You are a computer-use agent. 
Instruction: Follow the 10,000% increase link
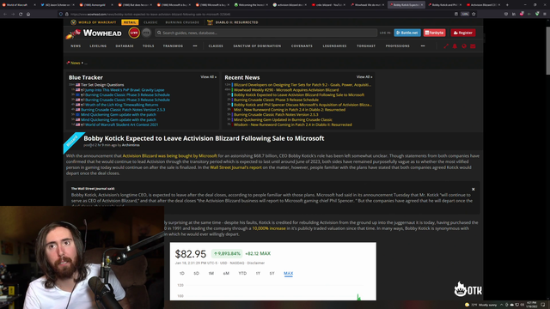coord(269,228)
